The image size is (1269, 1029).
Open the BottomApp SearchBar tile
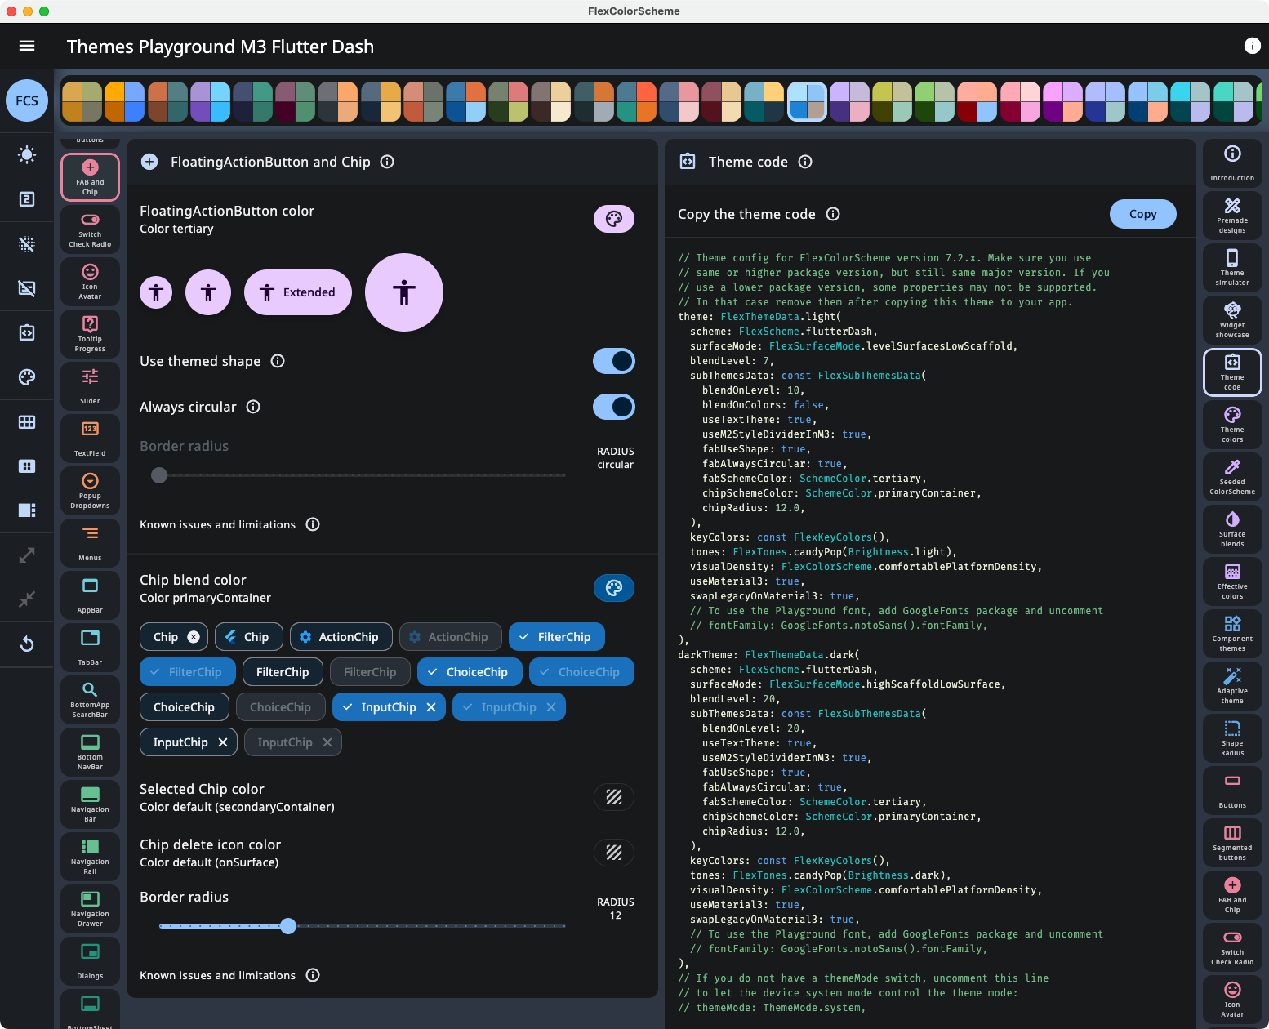pyautogui.click(x=90, y=700)
